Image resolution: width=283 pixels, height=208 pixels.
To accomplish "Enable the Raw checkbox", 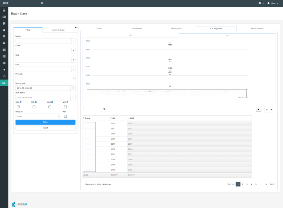I will point(65,116).
